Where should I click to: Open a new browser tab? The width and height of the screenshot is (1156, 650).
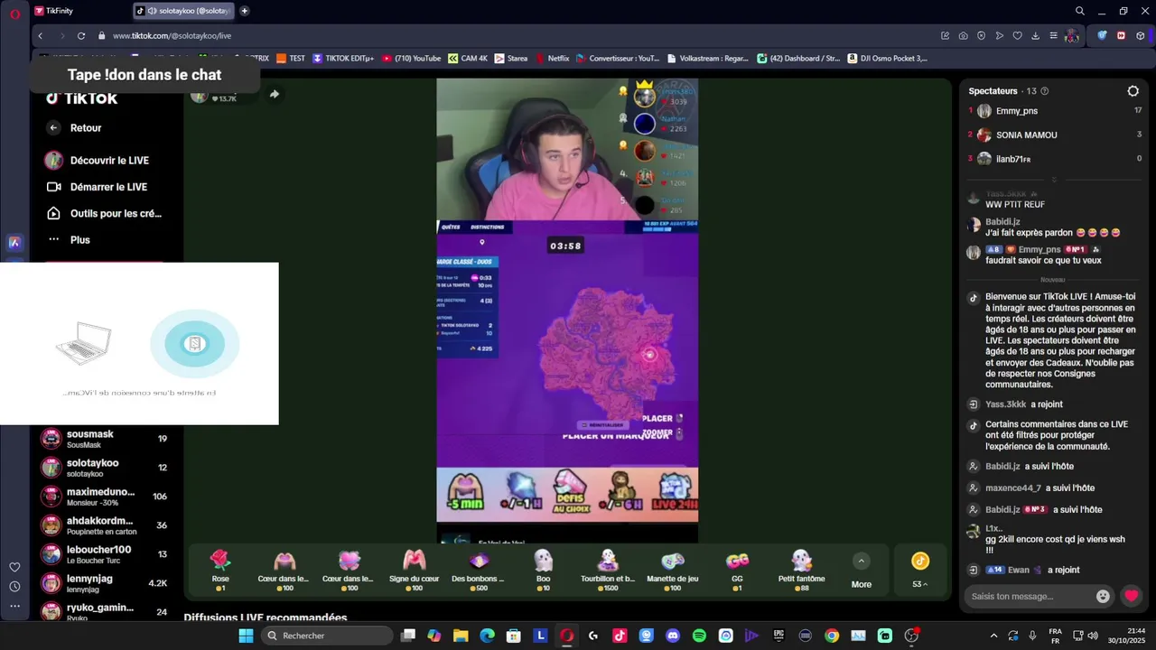(245, 11)
